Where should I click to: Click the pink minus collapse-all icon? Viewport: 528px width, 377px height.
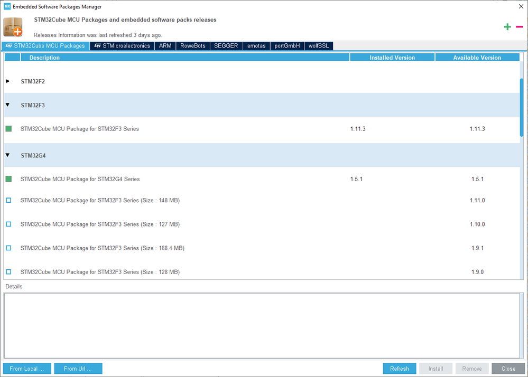click(x=519, y=27)
